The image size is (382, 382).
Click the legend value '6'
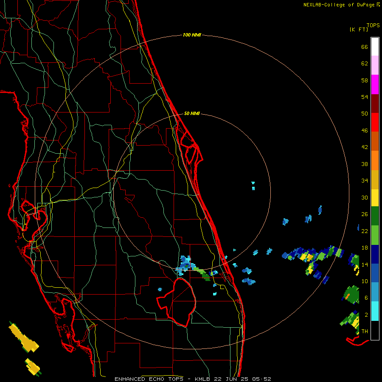coord(366,298)
